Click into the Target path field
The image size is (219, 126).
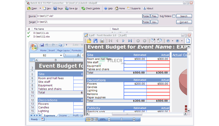[89, 22]
